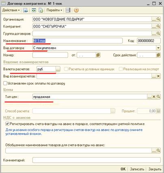The width and height of the screenshot is (164, 173).
Task: Click the OK button
Action: [123, 169]
